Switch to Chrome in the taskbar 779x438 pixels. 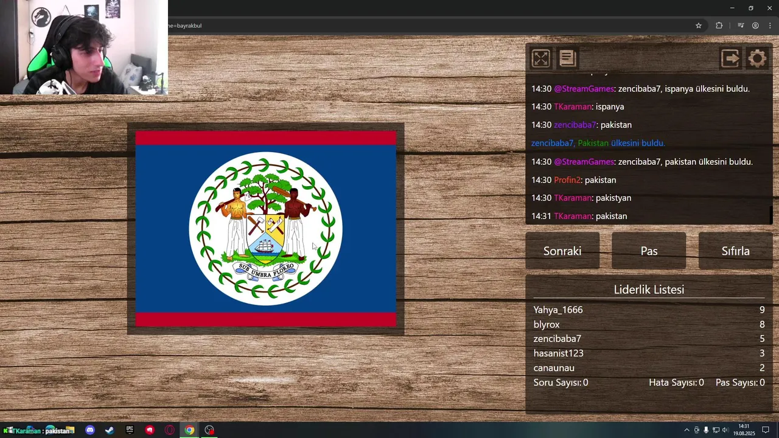click(x=190, y=430)
